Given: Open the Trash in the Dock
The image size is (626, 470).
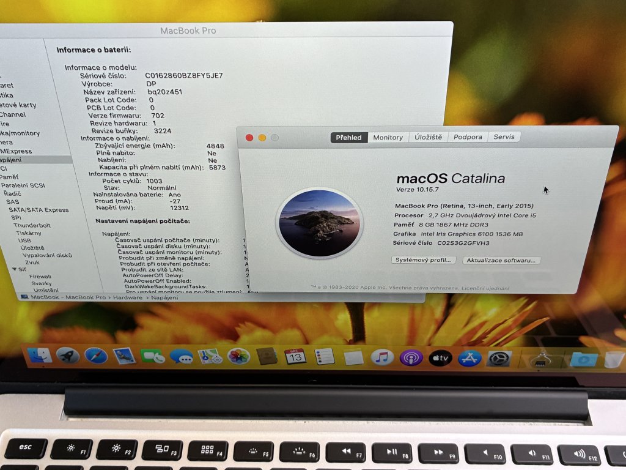Looking at the screenshot, I should (x=614, y=359).
